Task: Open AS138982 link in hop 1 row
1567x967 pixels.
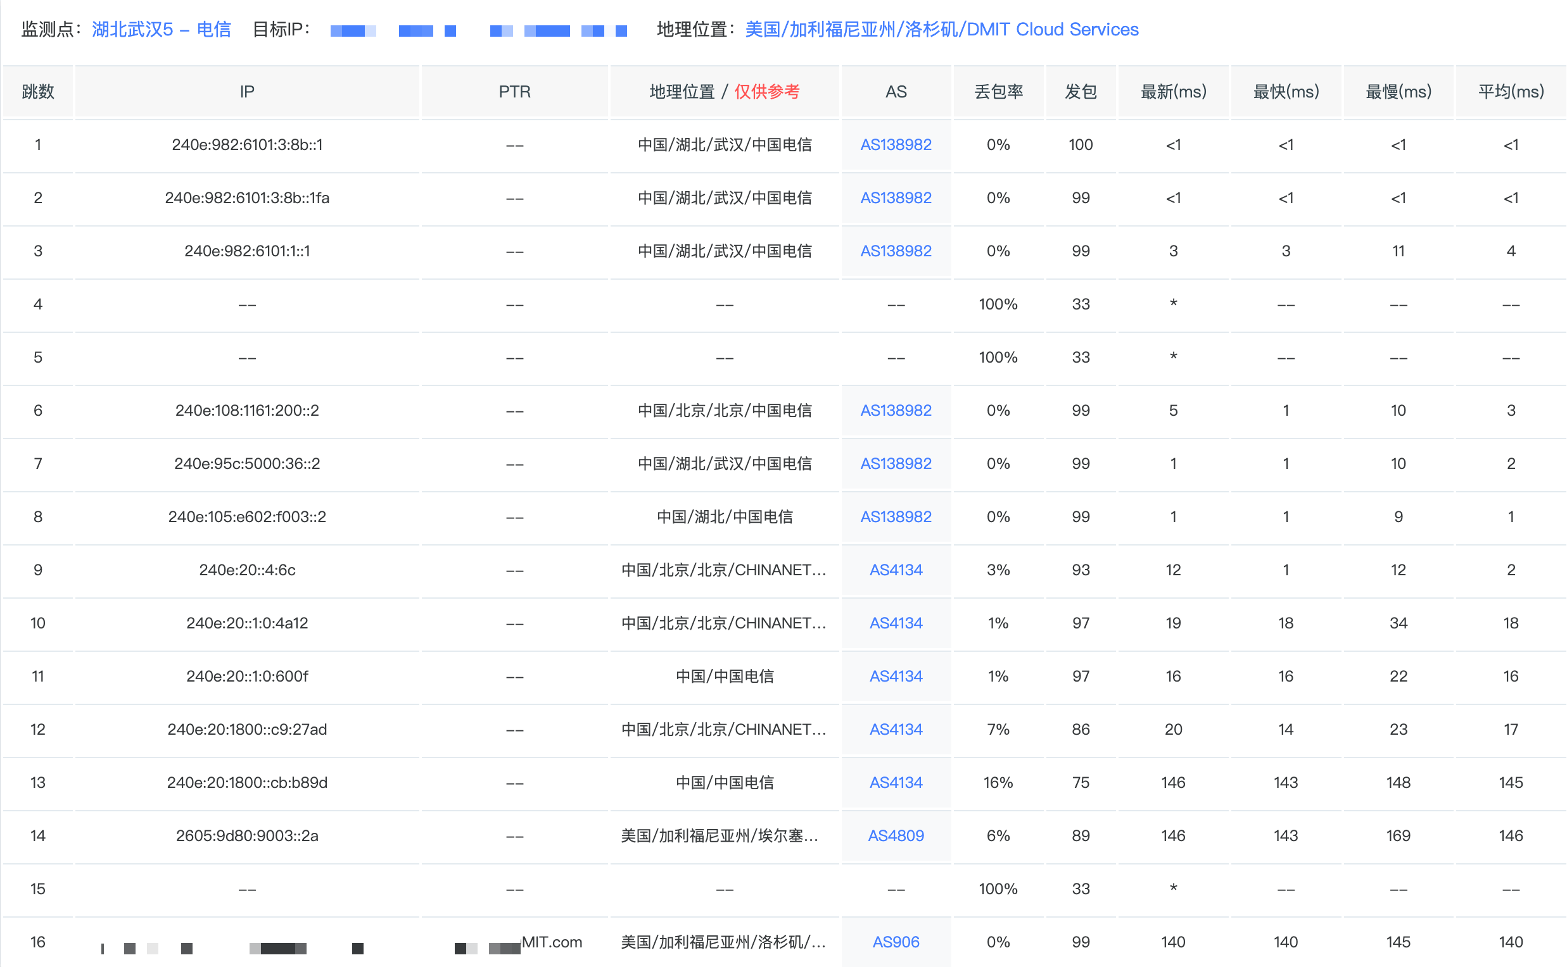Action: point(896,145)
